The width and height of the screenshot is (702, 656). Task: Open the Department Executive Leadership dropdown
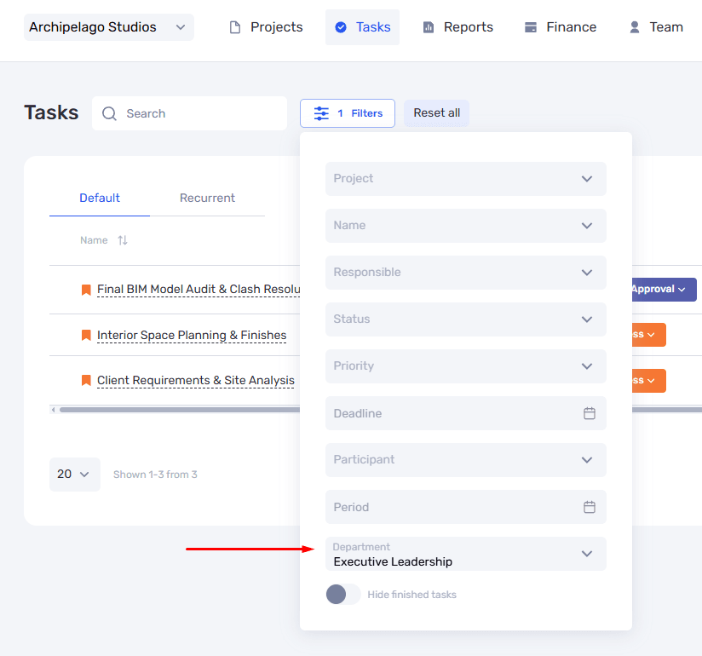tap(466, 554)
